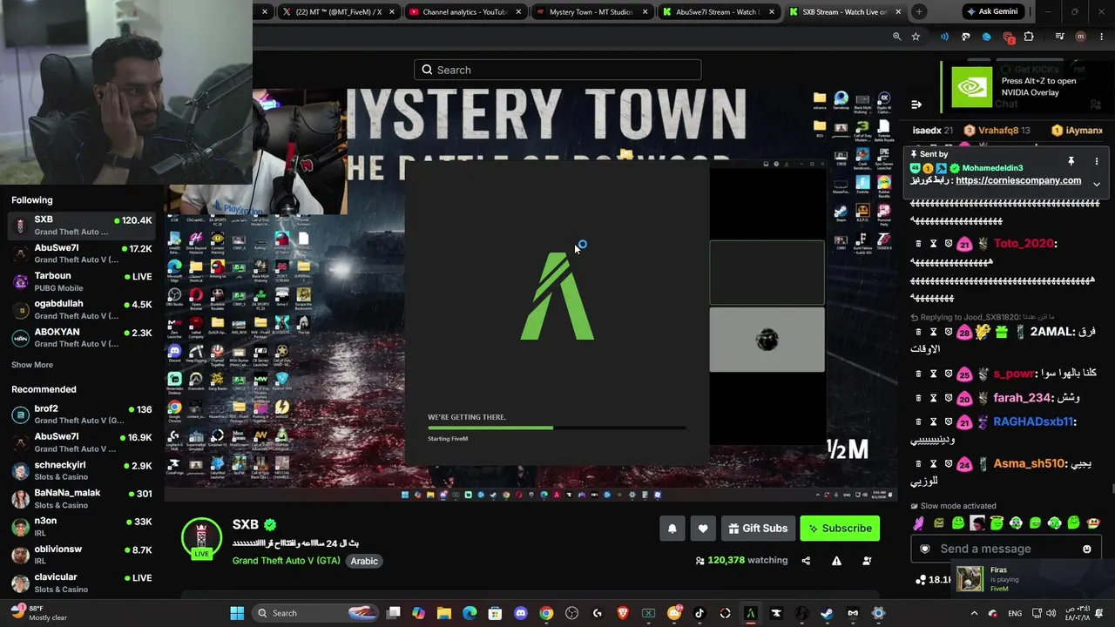Turn on stream notifications with bell icon

point(672,529)
